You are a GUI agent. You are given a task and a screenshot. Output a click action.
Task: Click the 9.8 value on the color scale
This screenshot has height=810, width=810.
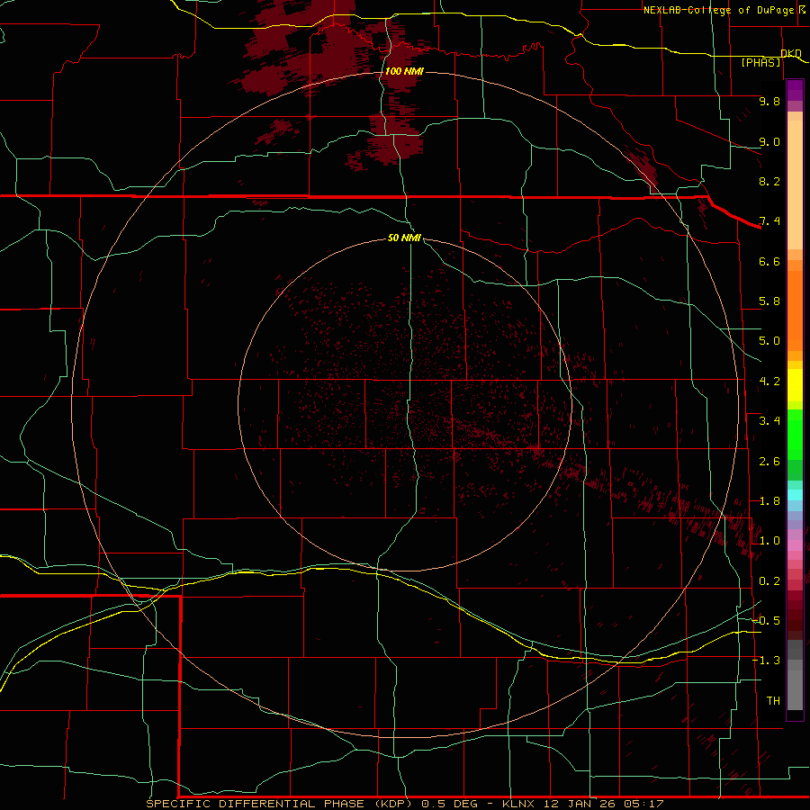coord(769,101)
